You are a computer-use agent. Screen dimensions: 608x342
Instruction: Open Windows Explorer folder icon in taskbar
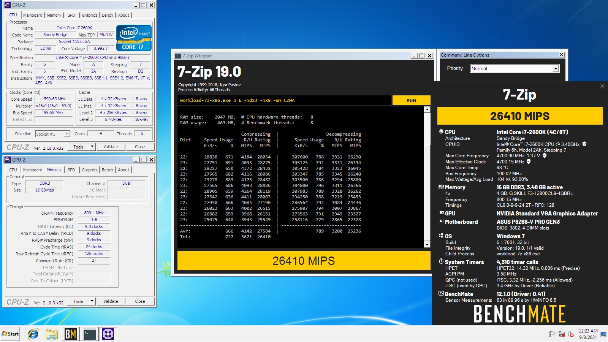[52, 334]
